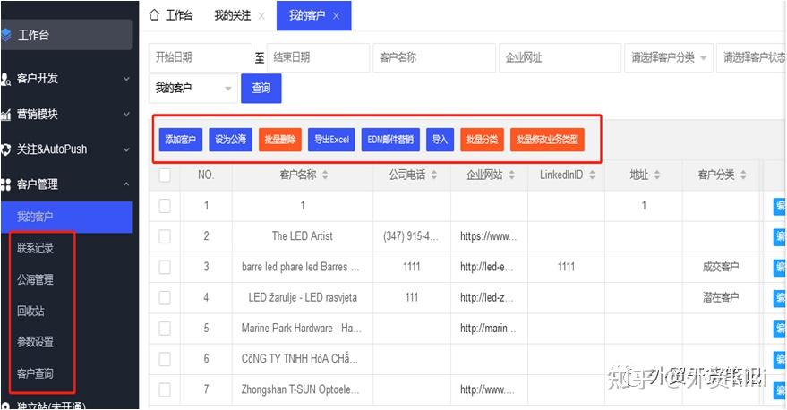
Task: Toggle the select-all checkbox in table header
Action: click(x=165, y=175)
